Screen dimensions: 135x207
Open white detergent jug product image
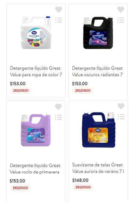click(x=36, y=32)
